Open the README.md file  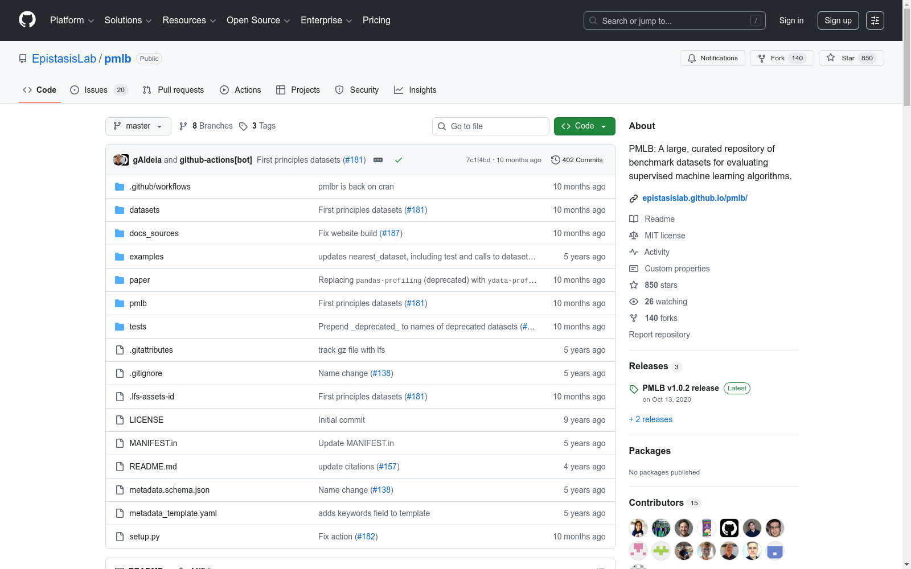pyautogui.click(x=153, y=467)
